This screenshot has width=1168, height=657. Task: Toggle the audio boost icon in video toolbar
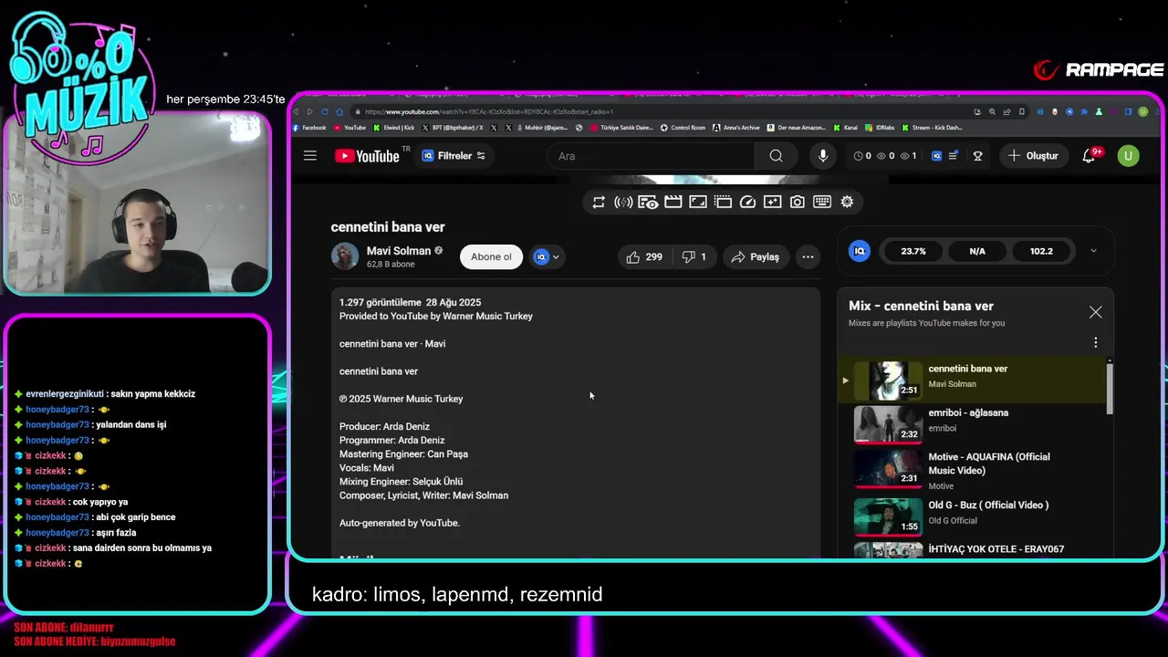coord(623,203)
